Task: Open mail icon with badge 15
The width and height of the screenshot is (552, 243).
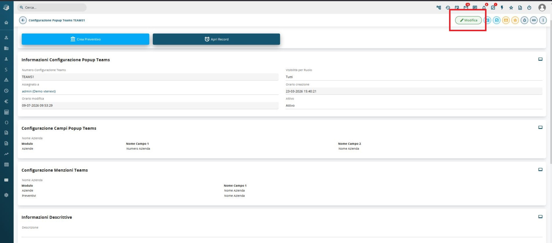Action: coord(466,7)
